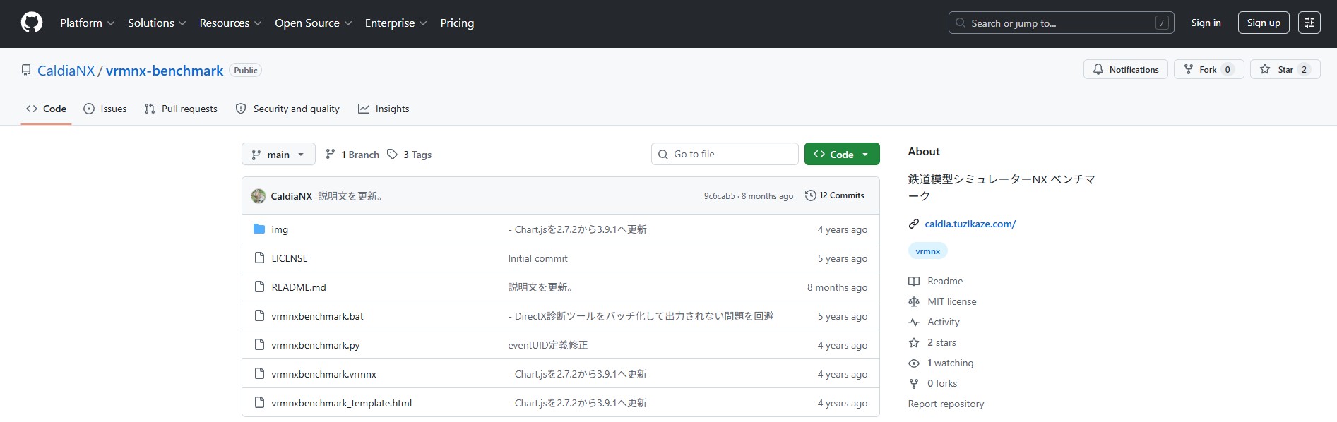This screenshot has width=1337, height=422.
Task: Fork the repository
Action: [1208, 69]
